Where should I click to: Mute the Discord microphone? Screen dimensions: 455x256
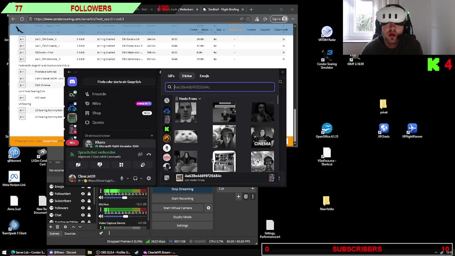(122, 178)
